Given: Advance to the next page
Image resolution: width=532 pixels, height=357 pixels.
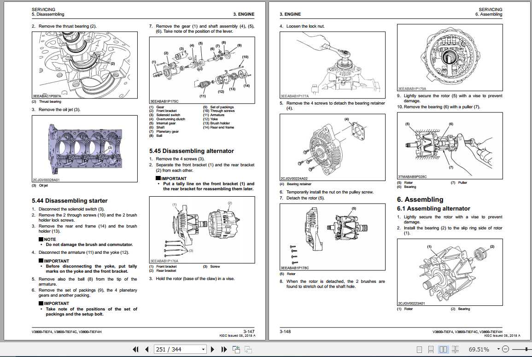Looking at the screenshot, I should coord(213,349).
